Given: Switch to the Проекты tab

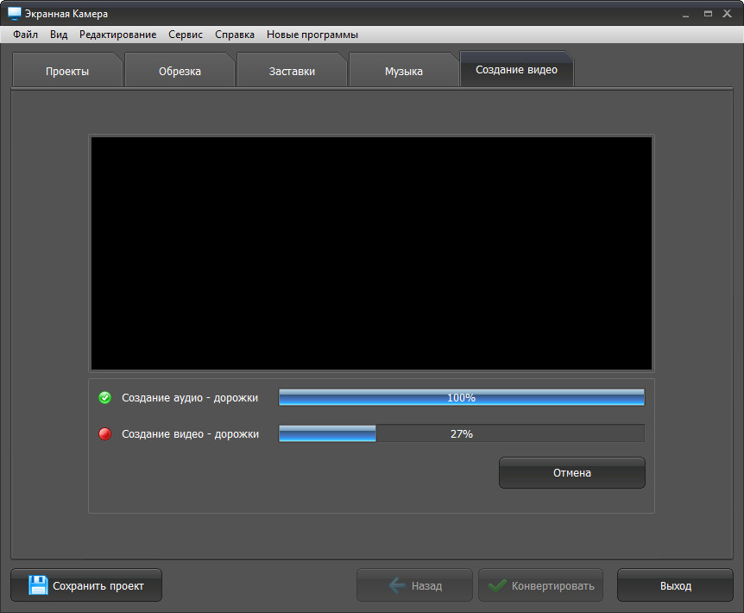Looking at the screenshot, I should pos(67,72).
